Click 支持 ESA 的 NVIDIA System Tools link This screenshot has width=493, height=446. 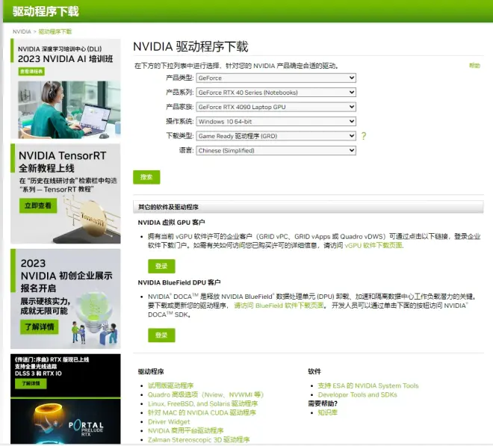tap(368, 385)
